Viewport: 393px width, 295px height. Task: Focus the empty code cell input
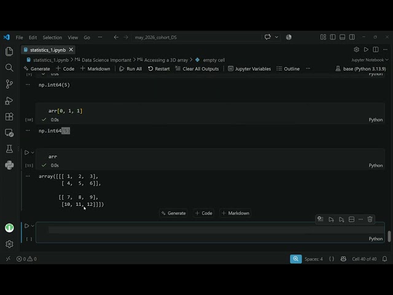(216, 230)
